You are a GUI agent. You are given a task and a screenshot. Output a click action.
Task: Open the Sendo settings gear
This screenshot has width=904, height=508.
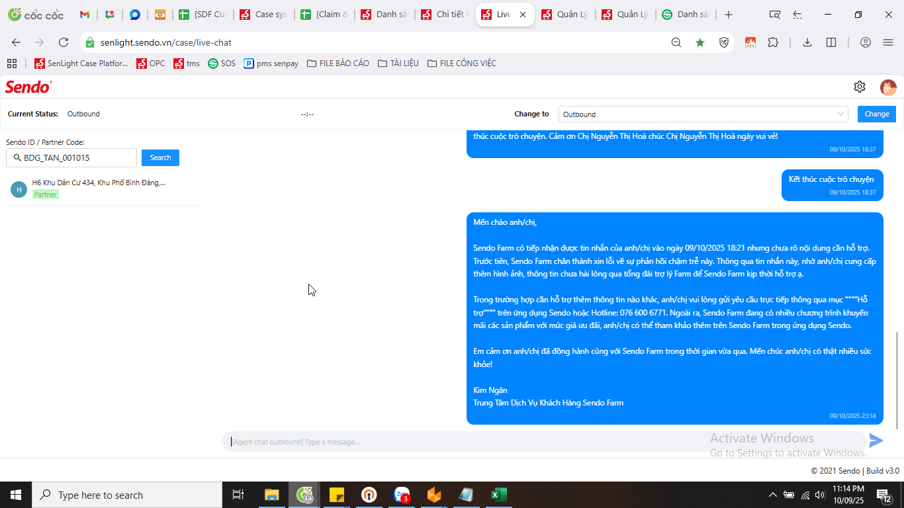860,87
